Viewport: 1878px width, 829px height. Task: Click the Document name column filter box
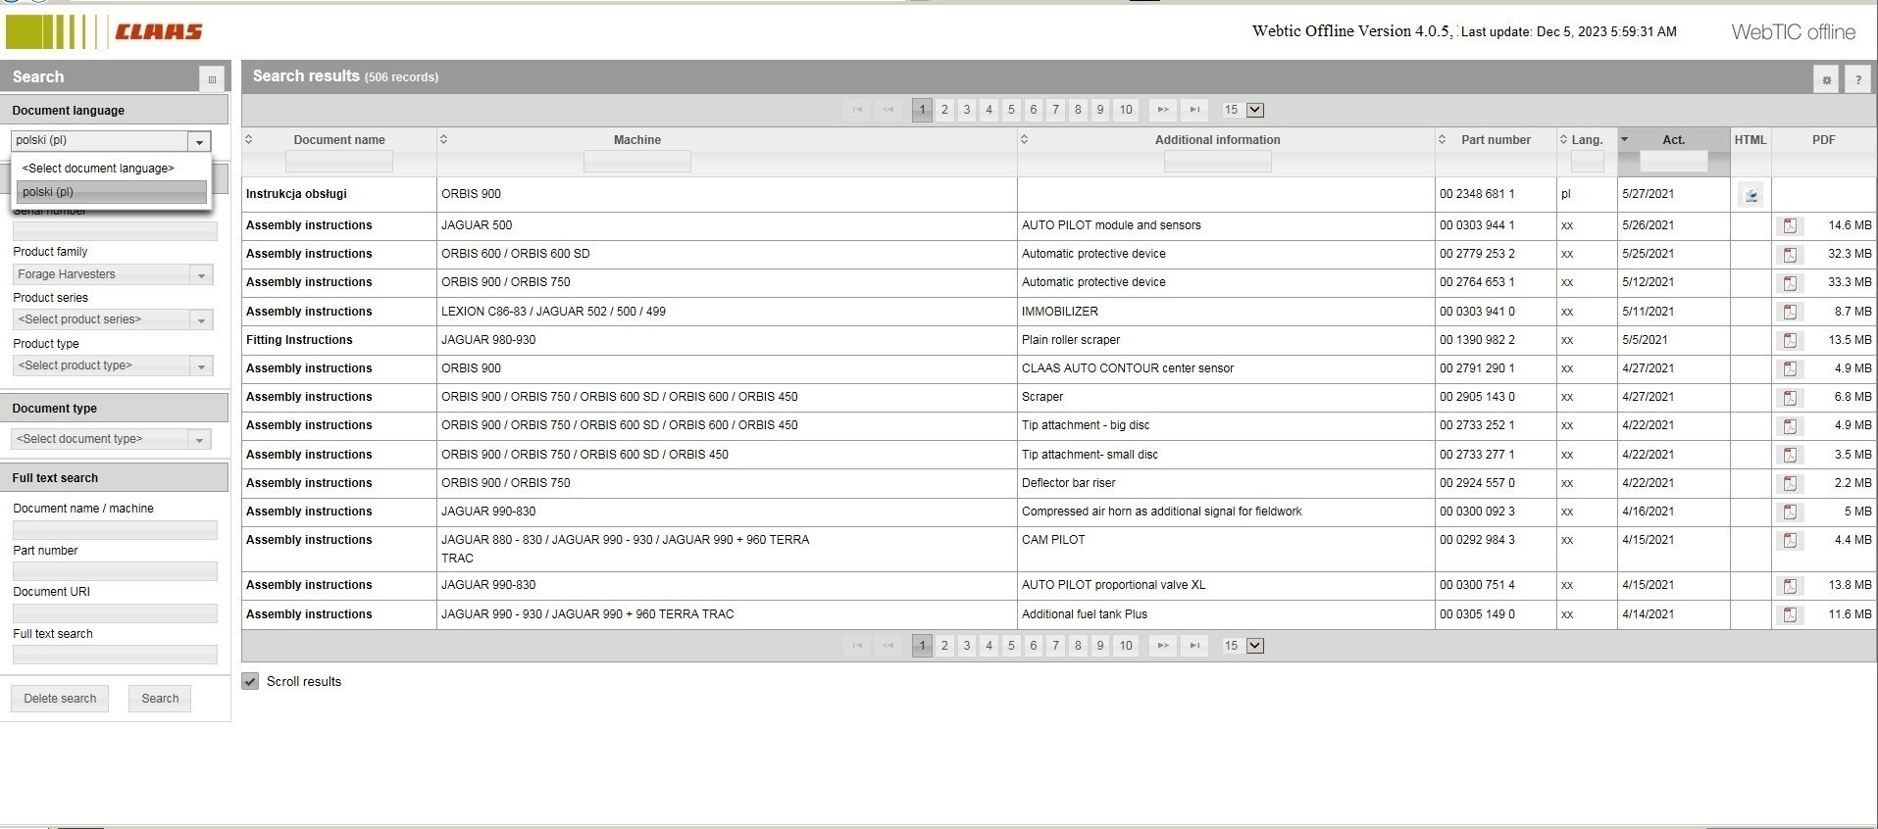coord(339,162)
